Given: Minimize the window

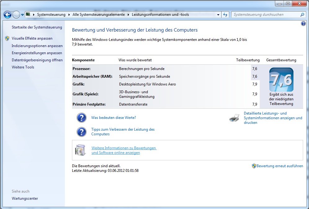Looking at the screenshot, I should (279, 3).
